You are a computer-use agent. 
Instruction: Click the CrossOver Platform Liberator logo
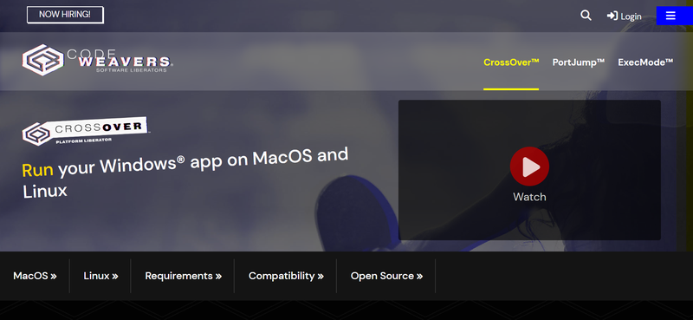coord(85,131)
